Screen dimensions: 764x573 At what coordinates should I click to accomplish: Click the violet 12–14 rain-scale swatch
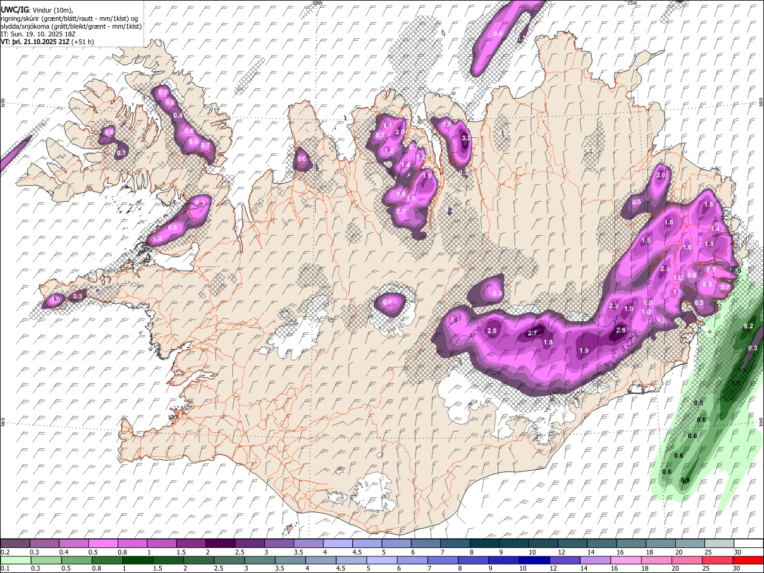point(565,560)
